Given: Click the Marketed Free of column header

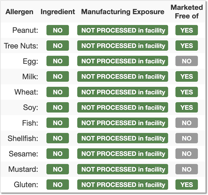Looking at the screenshot, I should pos(187,12).
